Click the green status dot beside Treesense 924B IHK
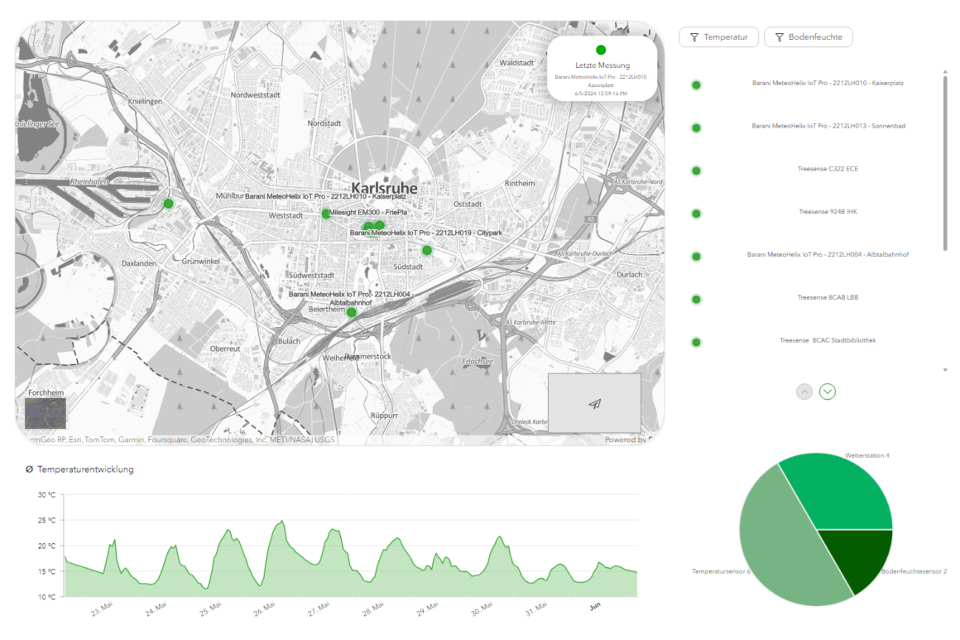The image size is (960, 640). 695,212
